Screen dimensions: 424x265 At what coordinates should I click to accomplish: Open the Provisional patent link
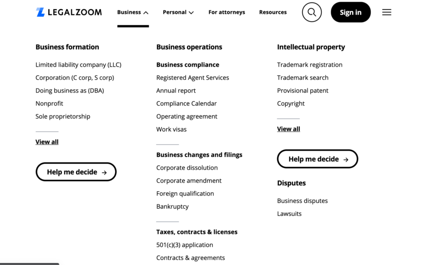pos(303,90)
